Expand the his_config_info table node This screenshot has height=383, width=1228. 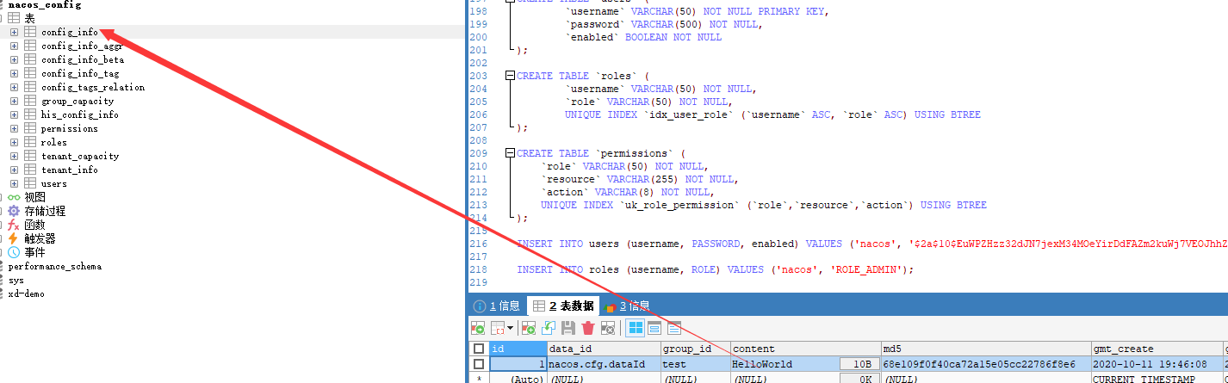coord(15,114)
